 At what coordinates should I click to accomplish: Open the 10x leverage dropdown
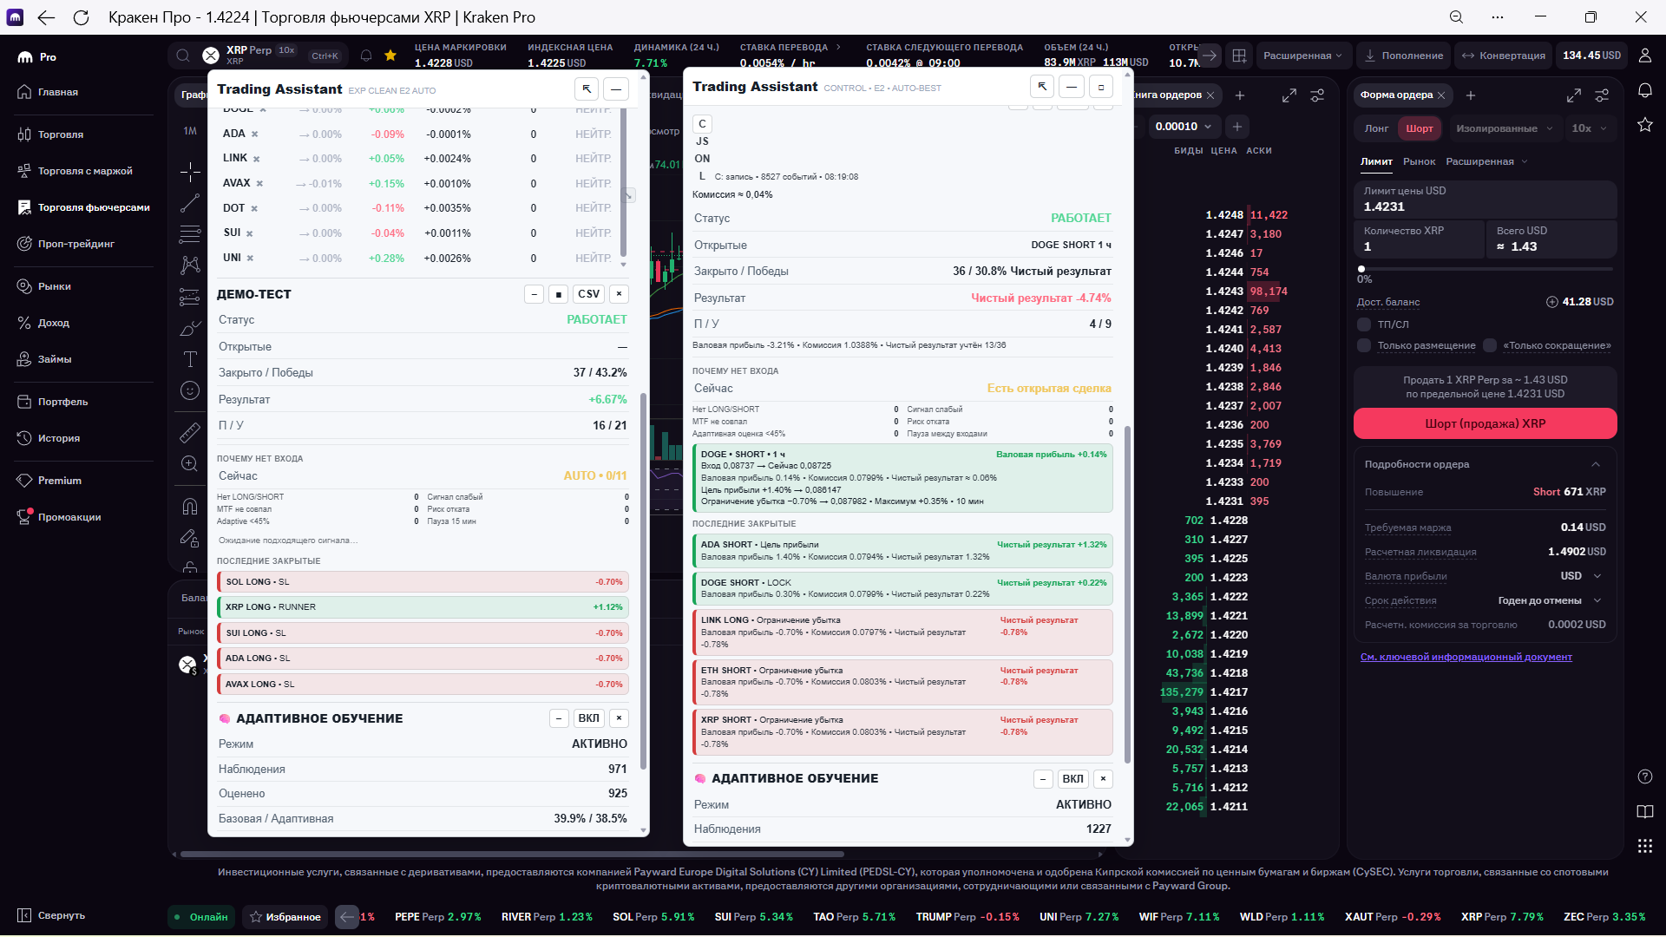[x=1589, y=128]
